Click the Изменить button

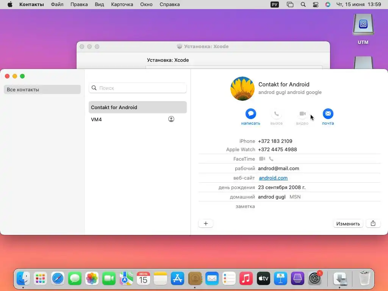348,224
